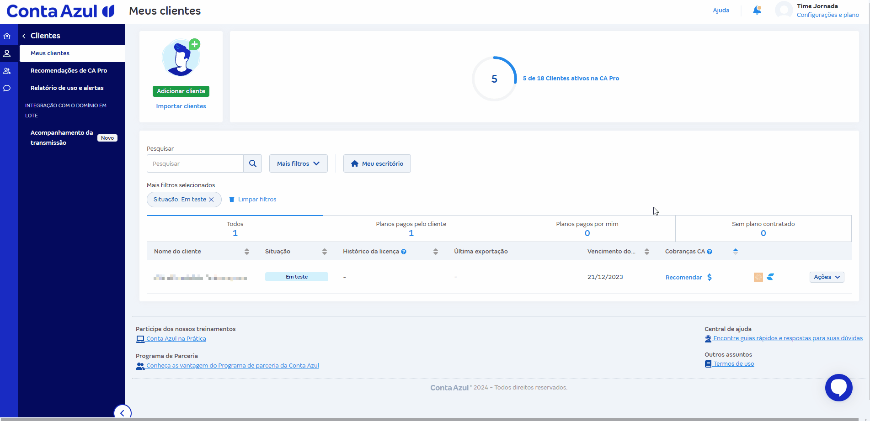The height and width of the screenshot is (421, 870).
Task: Open the chat bubble icon in the sidebar
Action: coord(7,88)
